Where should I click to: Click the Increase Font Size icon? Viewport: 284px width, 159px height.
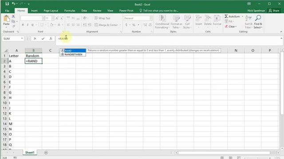tap(57, 18)
